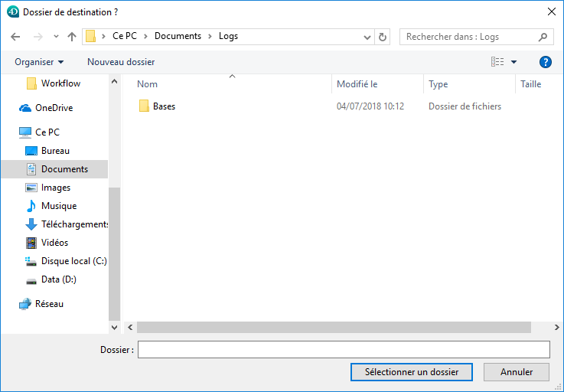Open the recent locations dropdown arrow
Image resolution: width=564 pixels, height=392 pixels.
click(x=56, y=37)
